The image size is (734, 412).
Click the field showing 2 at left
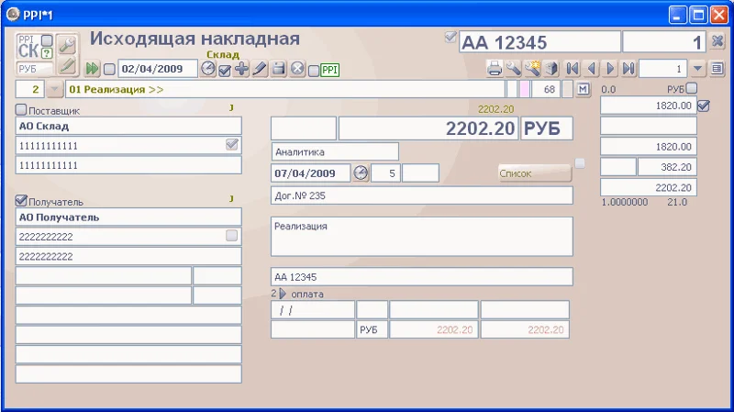(x=30, y=89)
